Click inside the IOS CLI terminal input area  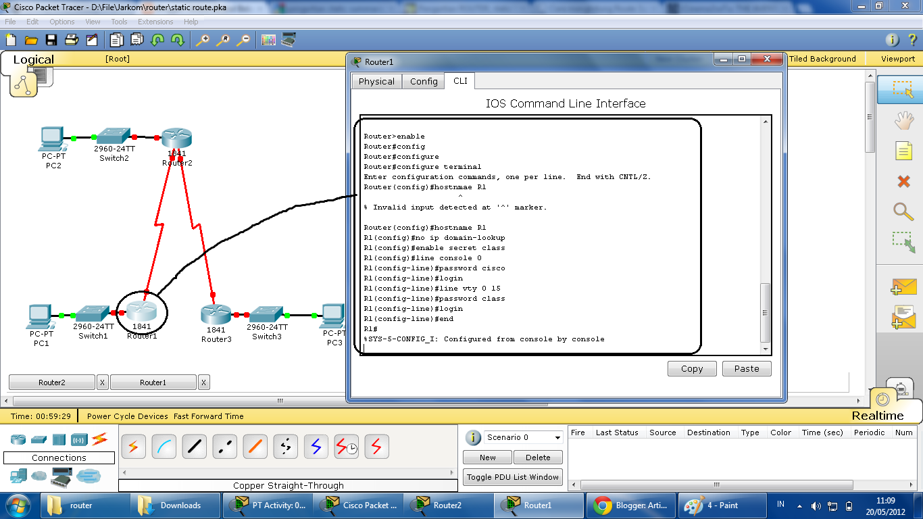pyautogui.click(x=560, y=234)
